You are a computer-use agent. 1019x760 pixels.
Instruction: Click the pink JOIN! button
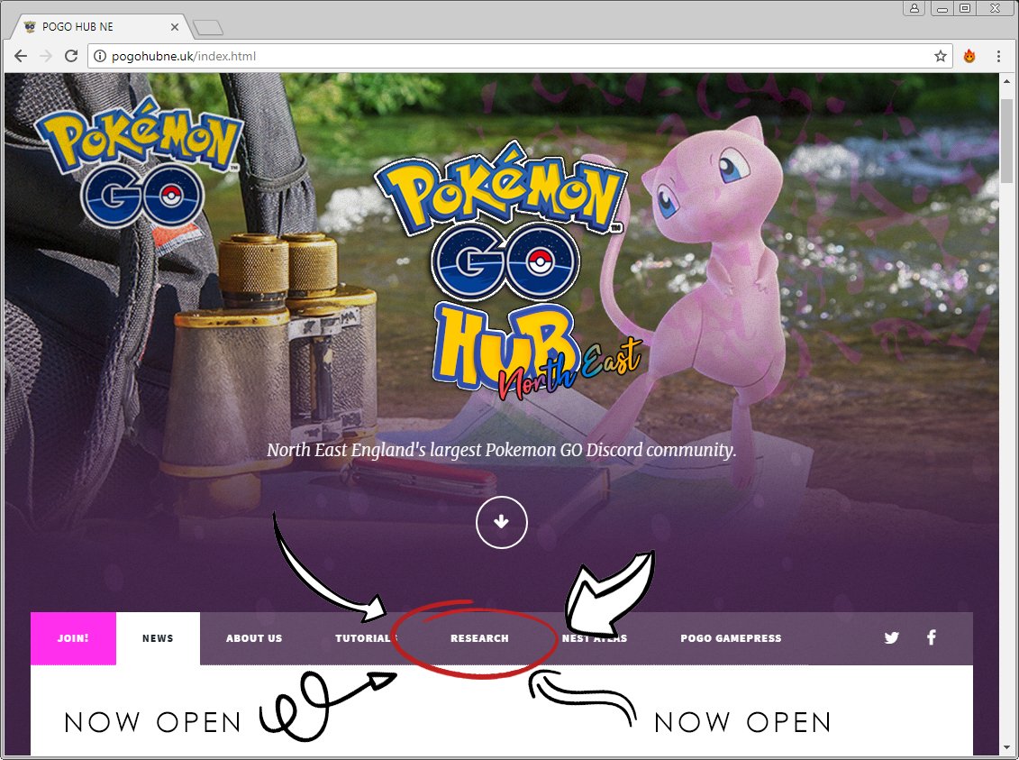[74, 638]
